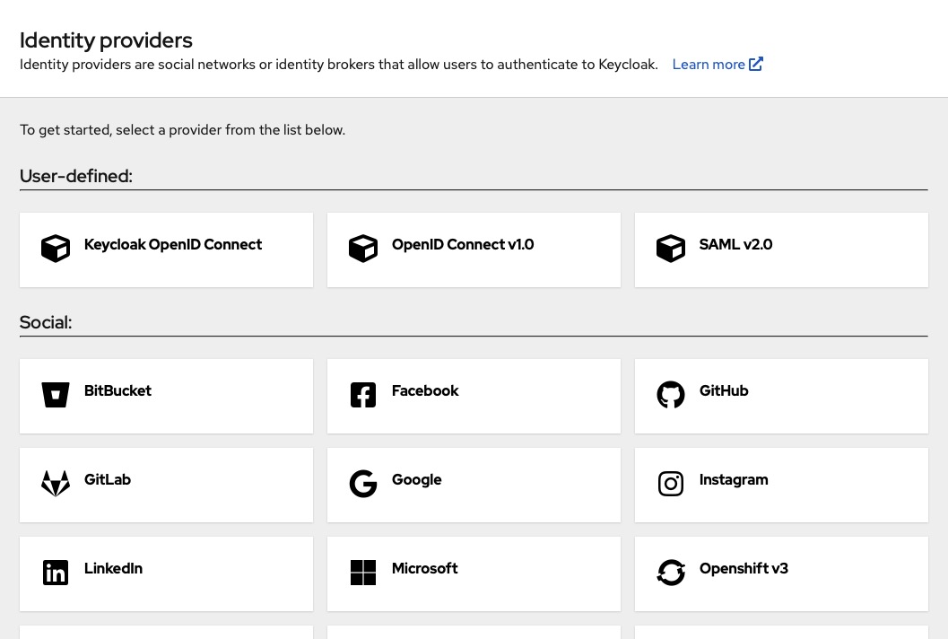Click the Microsoft squares icon
Viewport: 948px width, 639px height.
click(363, 572)
